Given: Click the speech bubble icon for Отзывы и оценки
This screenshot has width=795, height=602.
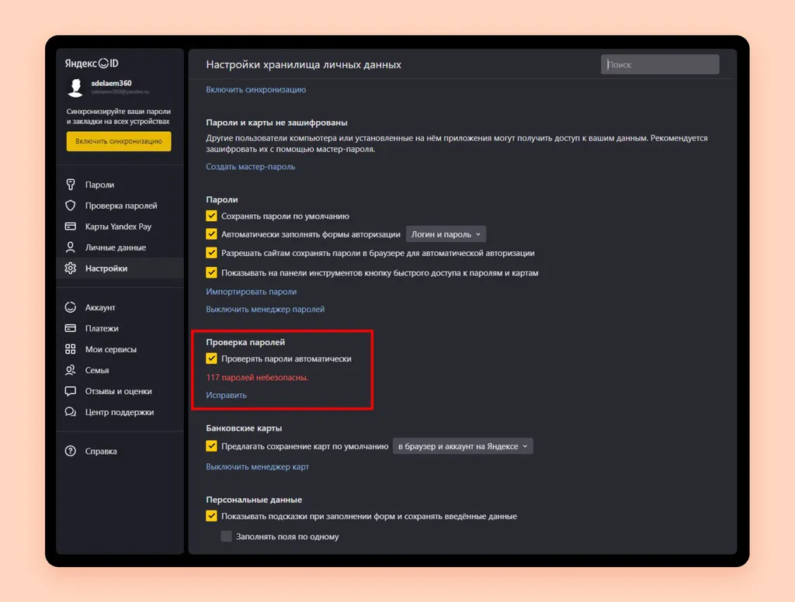Looking at the screenshot, I should (71, 391).
